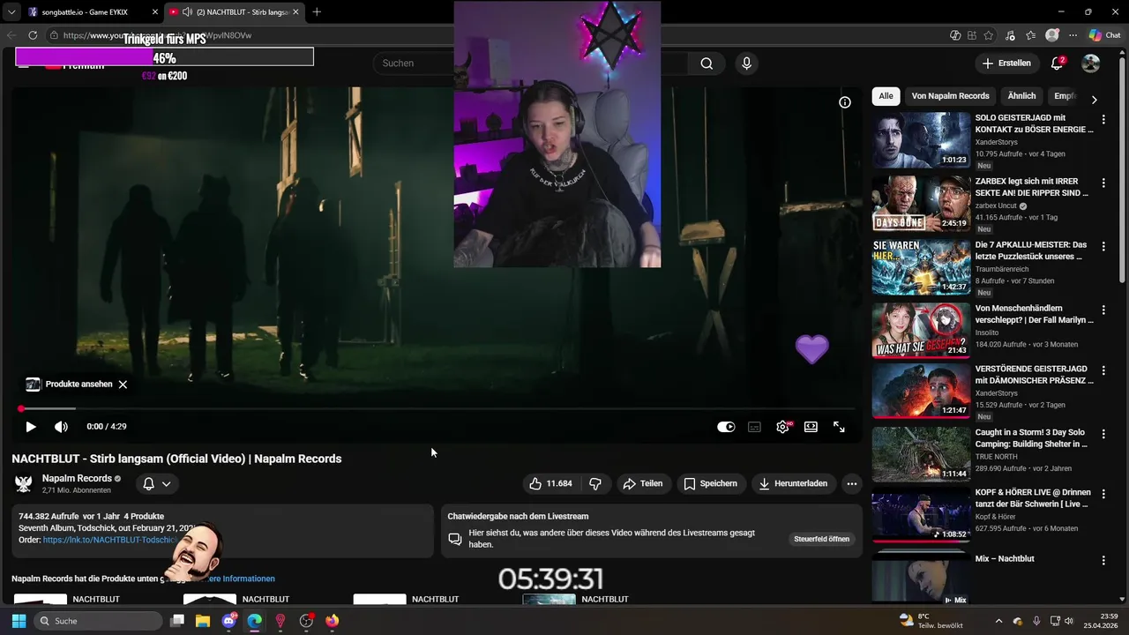Close the Produkte ansehen overlay
The width and height of the screenshot is (1129, 635).
(x=123, y=385)
